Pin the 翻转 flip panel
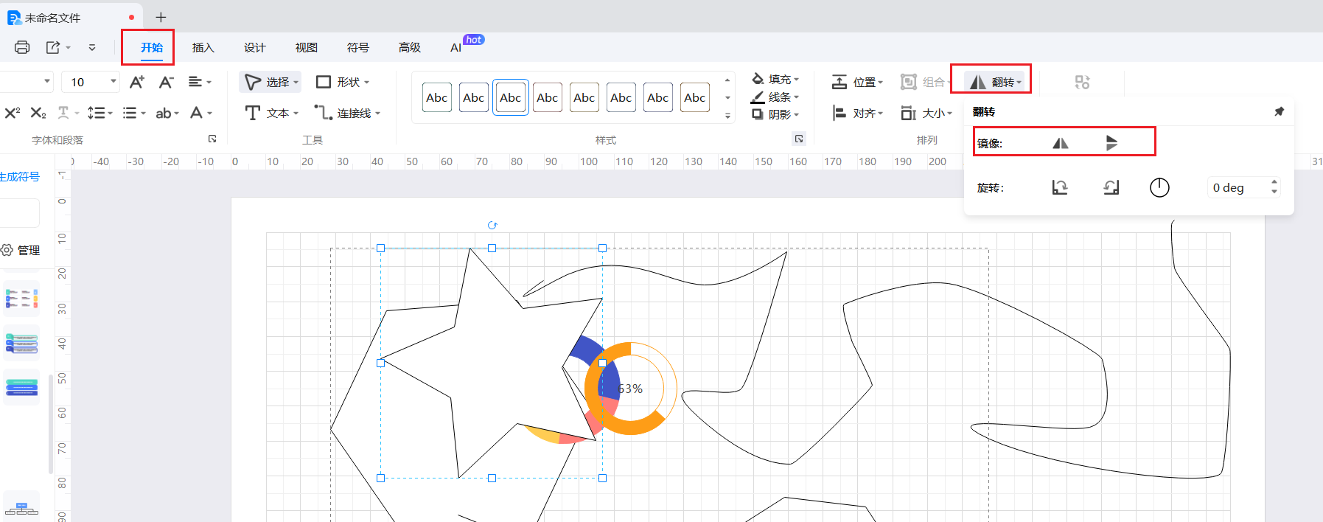The width and height of the screenshot is (1323, 522). [1279, 112]
